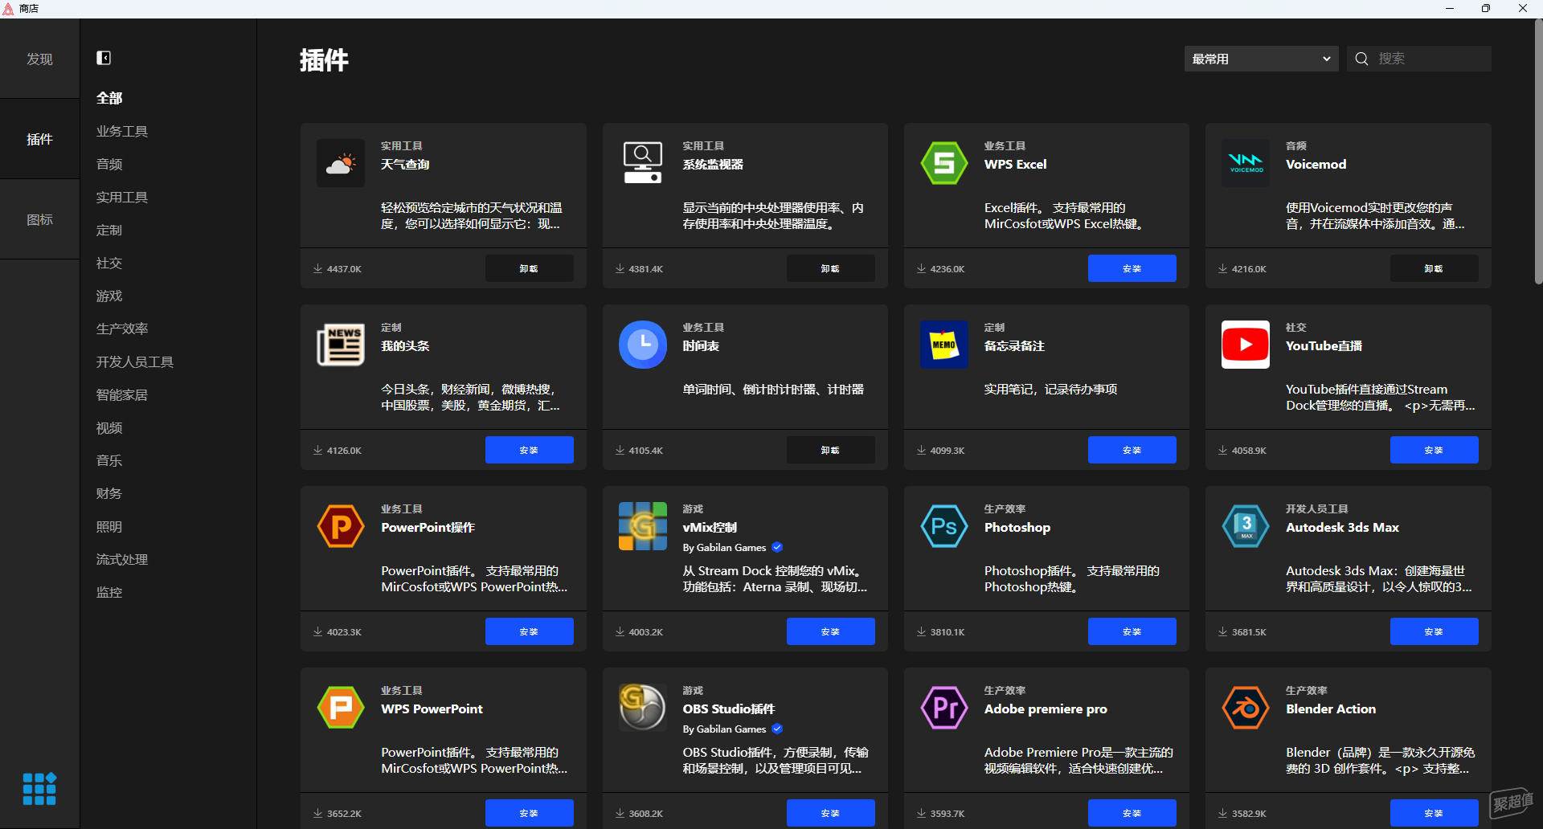Select the 监控 category
This screenshot has width=1543, height=829.
[x=109, y=592]
